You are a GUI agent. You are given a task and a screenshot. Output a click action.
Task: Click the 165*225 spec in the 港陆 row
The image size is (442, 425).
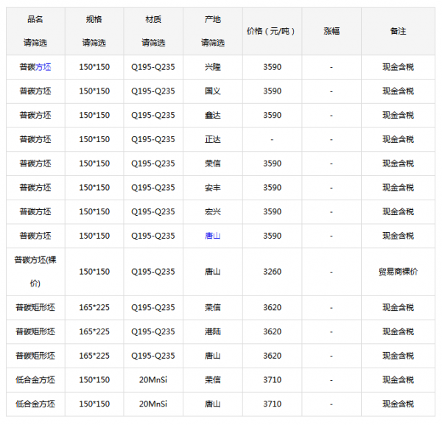point(94,331)
